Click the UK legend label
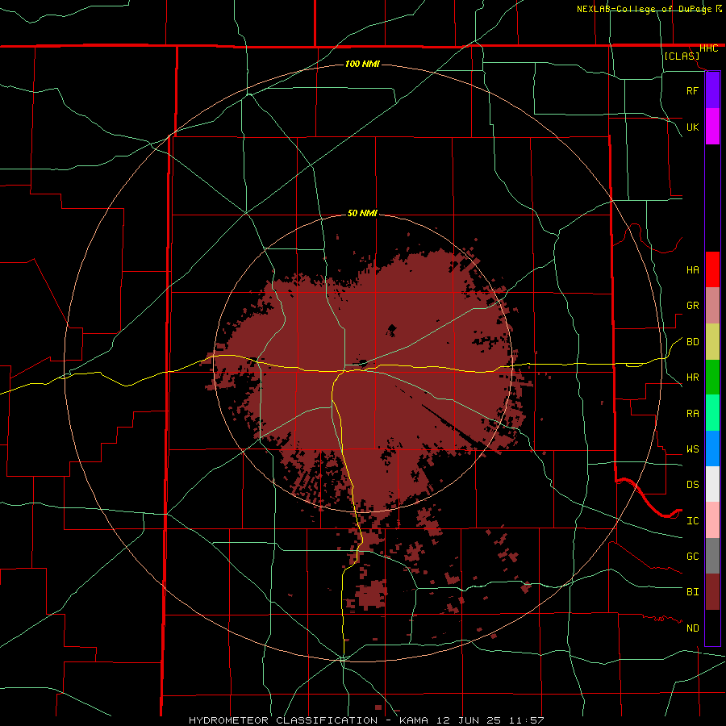726x726 pixels. pos(692,127)
